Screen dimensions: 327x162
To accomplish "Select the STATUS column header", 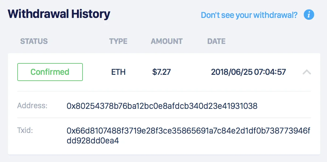I will coord(34,41).
